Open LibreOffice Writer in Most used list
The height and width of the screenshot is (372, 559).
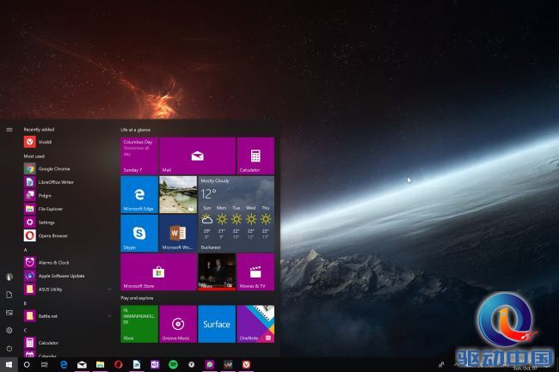(x=68, y=182)
